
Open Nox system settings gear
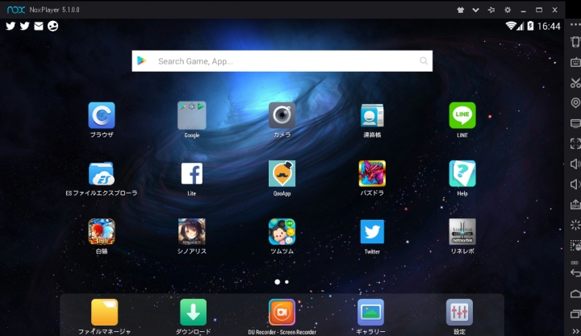pos(508,10)
